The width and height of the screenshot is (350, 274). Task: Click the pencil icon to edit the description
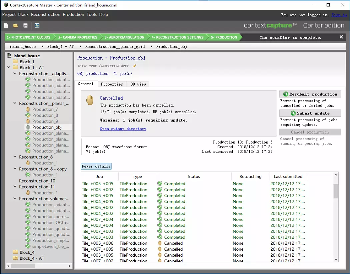(135, 66)
